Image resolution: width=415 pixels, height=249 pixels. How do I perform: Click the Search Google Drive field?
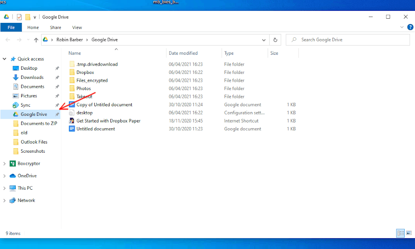click(x=348, y=40)
